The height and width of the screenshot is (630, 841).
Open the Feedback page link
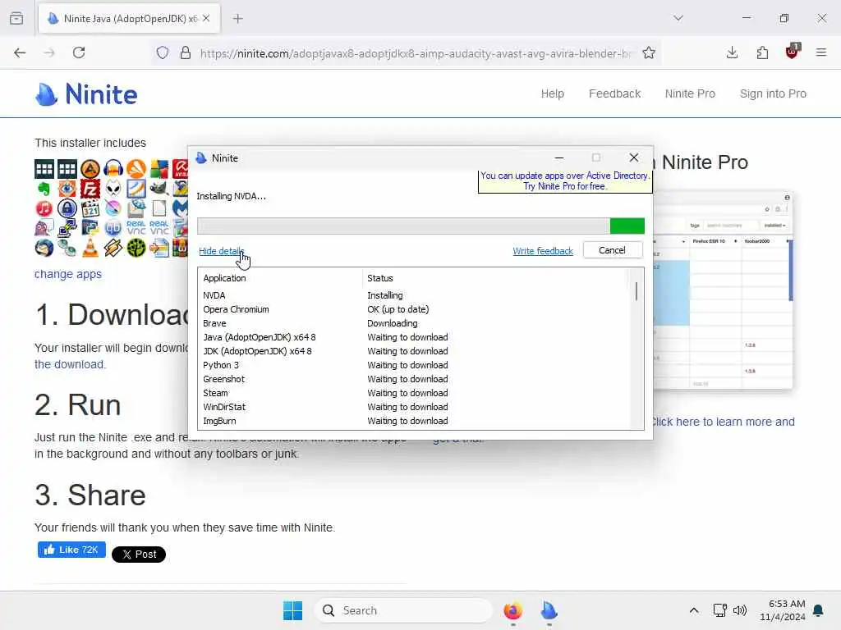pyautogui.click(x=614, y=94)
